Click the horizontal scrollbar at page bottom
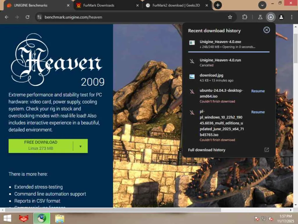Viewport: 298px width, 224px height. [x=113, y=210]
